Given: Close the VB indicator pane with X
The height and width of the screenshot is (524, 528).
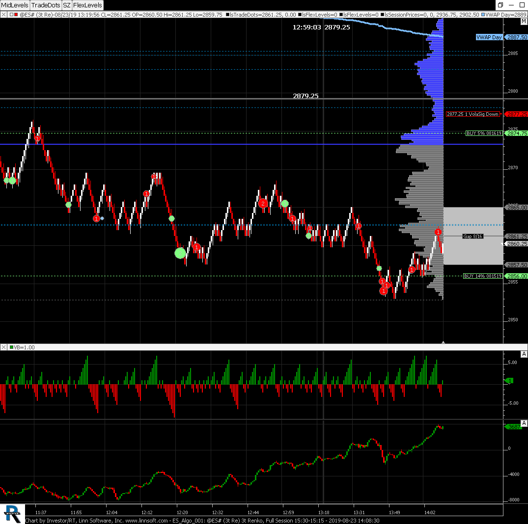Looking at the screenshot, I should click(3, 347).
